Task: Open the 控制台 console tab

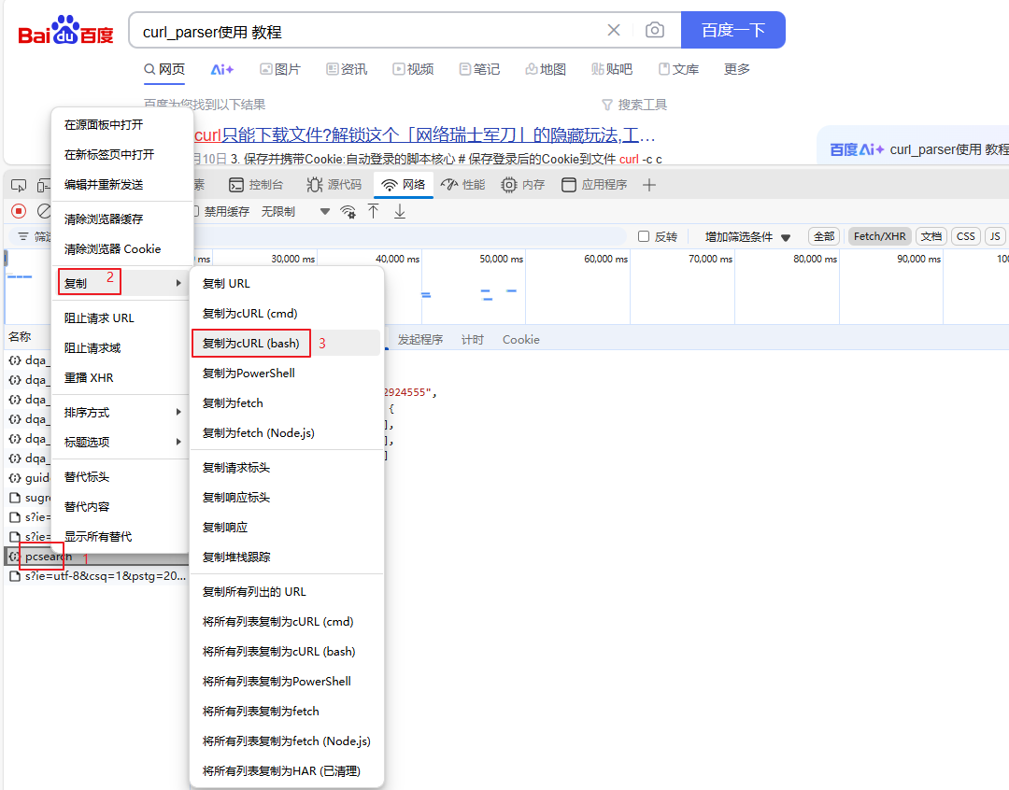Action: click(x=256, y=185)
